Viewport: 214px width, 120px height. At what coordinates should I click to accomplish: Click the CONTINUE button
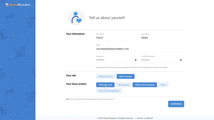pos(176,104)
